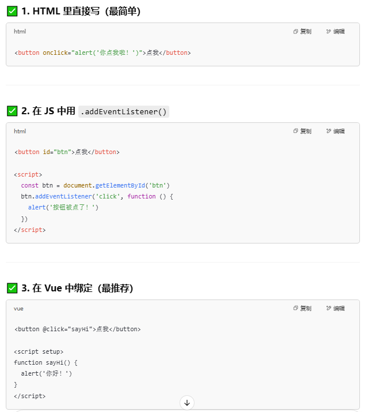
Task: Click the line 'function sayHi() {'
Action: tap(45, 362)
